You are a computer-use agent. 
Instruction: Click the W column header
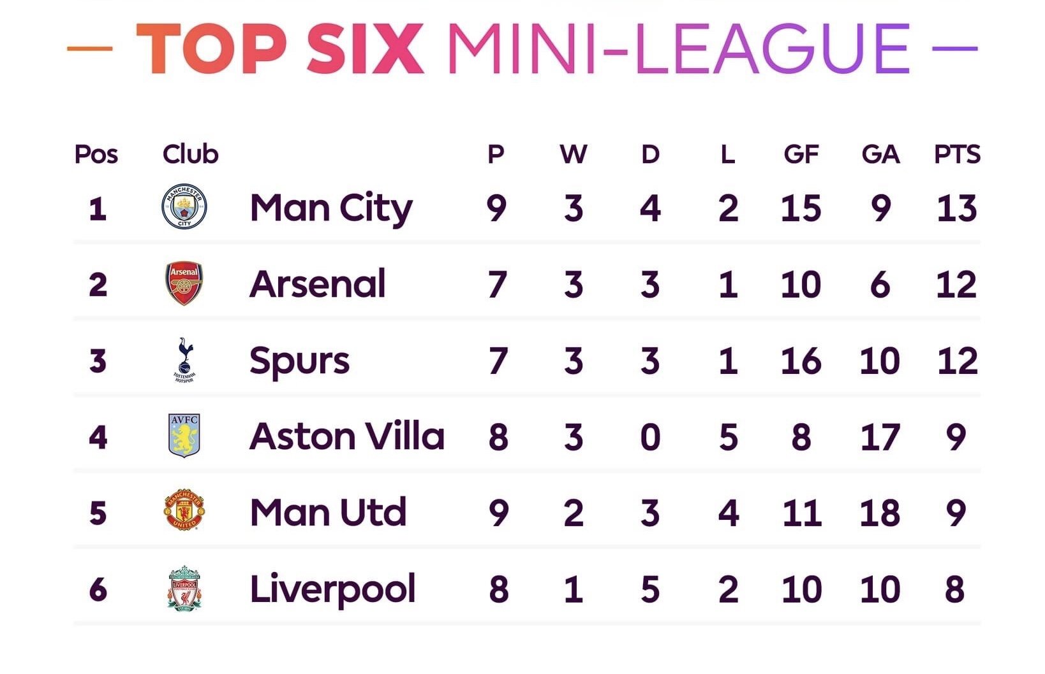pos(573,154)
